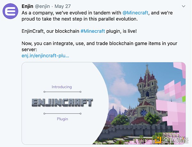Image resolution: width=192 pixels, height=147 pixels.
Task: Follow the @Minecraft mention link
Action: (135, 13)
